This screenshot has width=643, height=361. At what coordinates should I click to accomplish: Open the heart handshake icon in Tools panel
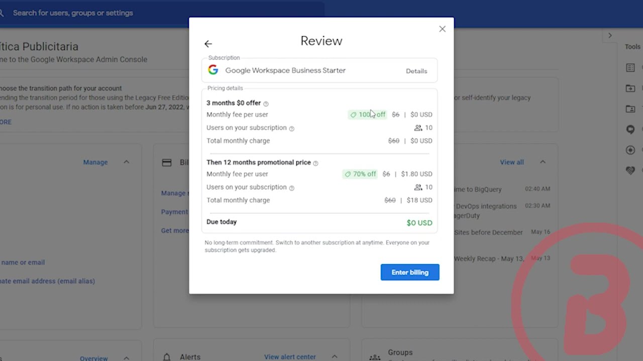630,170
